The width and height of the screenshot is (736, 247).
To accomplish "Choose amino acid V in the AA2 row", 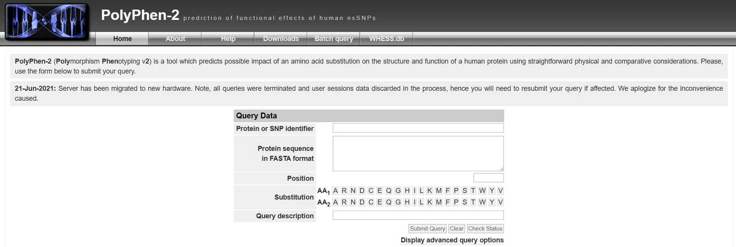I will 500,202.
